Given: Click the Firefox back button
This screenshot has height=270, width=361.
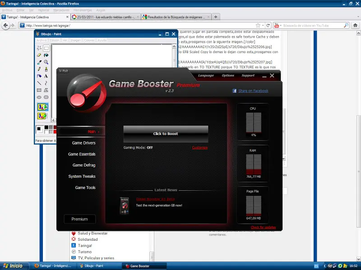Looking at the screenshot, I should (x=5, y=25).
